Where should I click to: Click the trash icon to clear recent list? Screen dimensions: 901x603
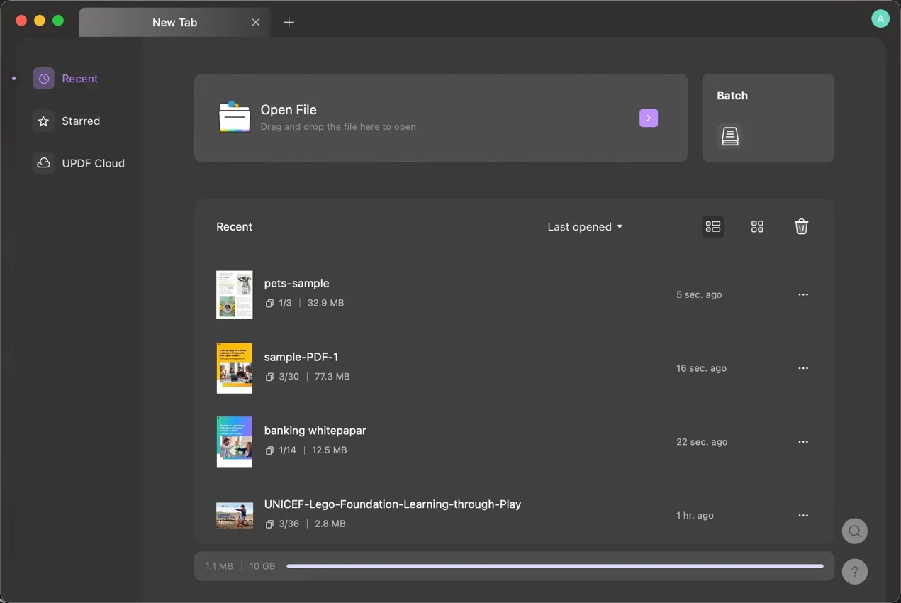click(801, 226)
